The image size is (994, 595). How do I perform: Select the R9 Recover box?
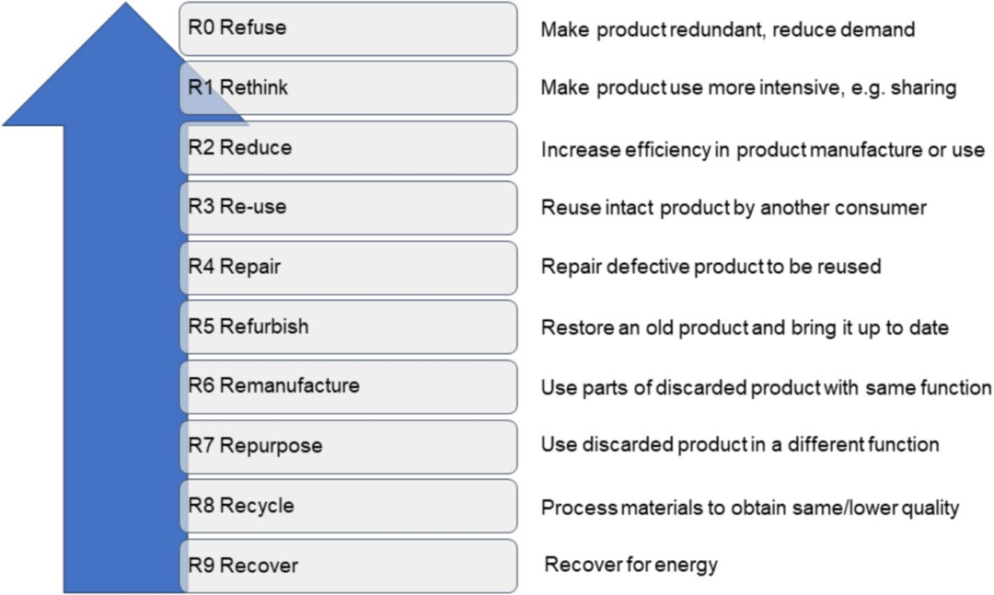[348, 566]
